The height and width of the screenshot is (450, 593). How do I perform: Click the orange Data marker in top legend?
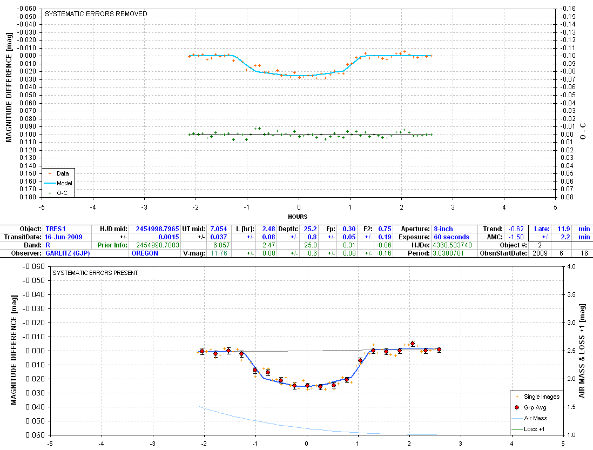[50, 174]
